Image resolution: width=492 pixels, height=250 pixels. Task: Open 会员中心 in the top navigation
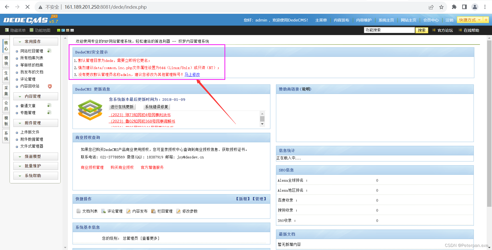pyautogui.click(x=431, y=20)
